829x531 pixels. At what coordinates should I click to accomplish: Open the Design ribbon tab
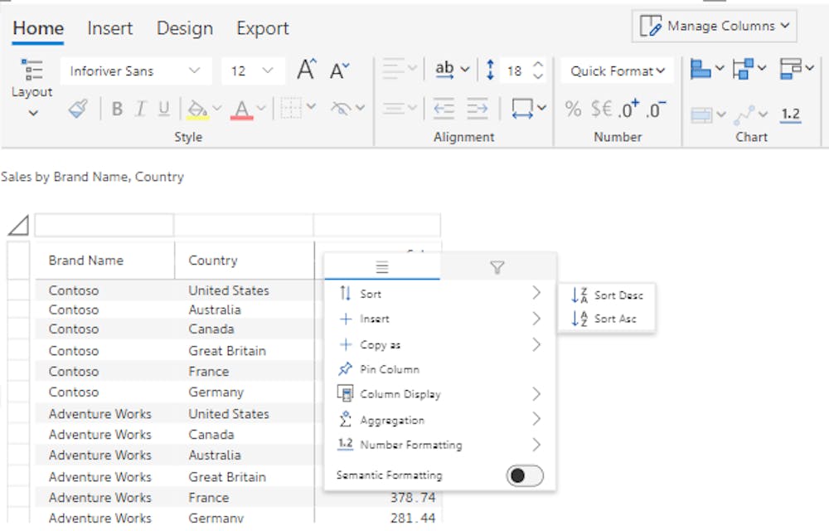[185, 28]
